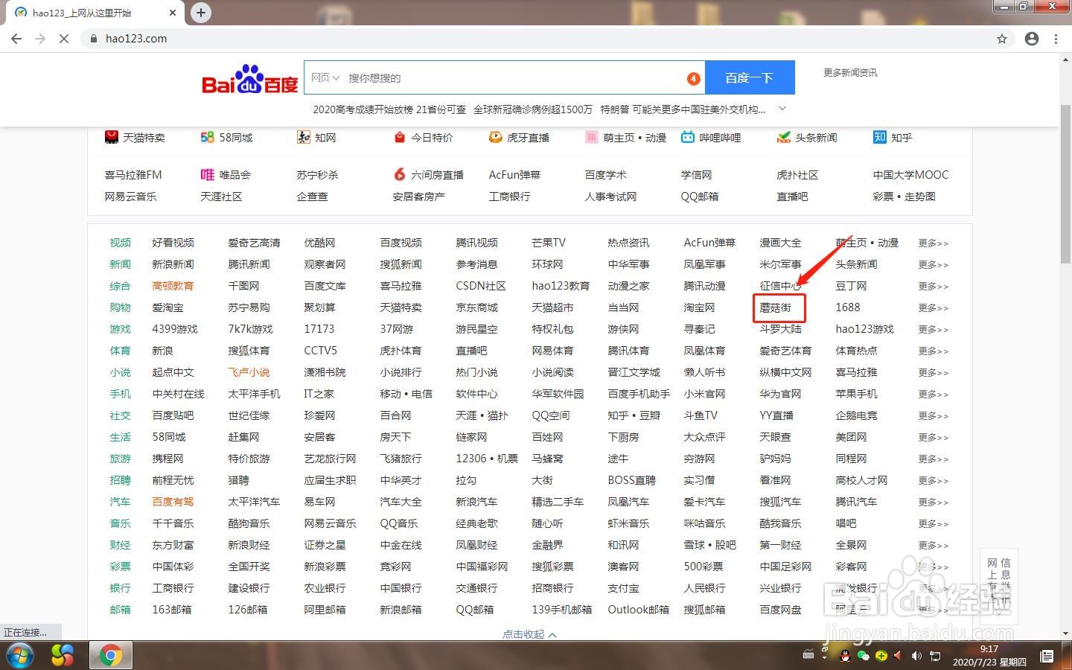The image size is (1072, 670).
Task: Open the 邮箱 category
Action: pyautogui.click(x=120, y=610)
